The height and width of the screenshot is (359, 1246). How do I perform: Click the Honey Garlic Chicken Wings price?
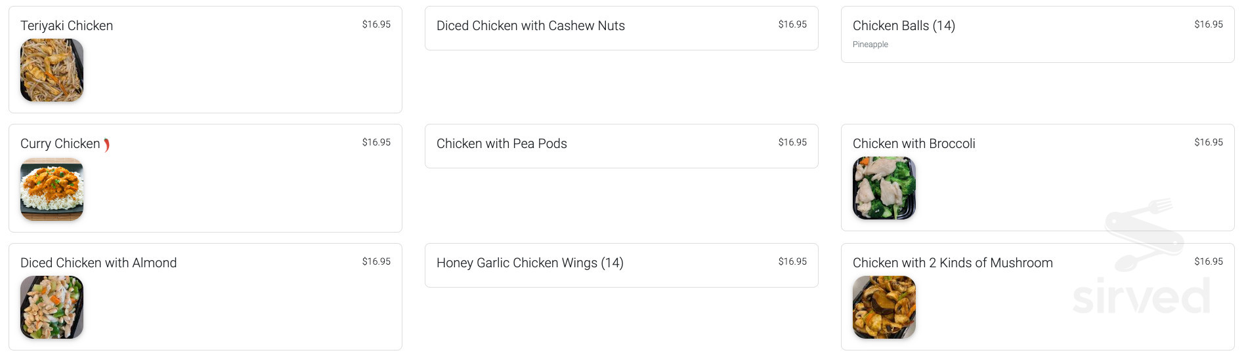click(792, 261)
